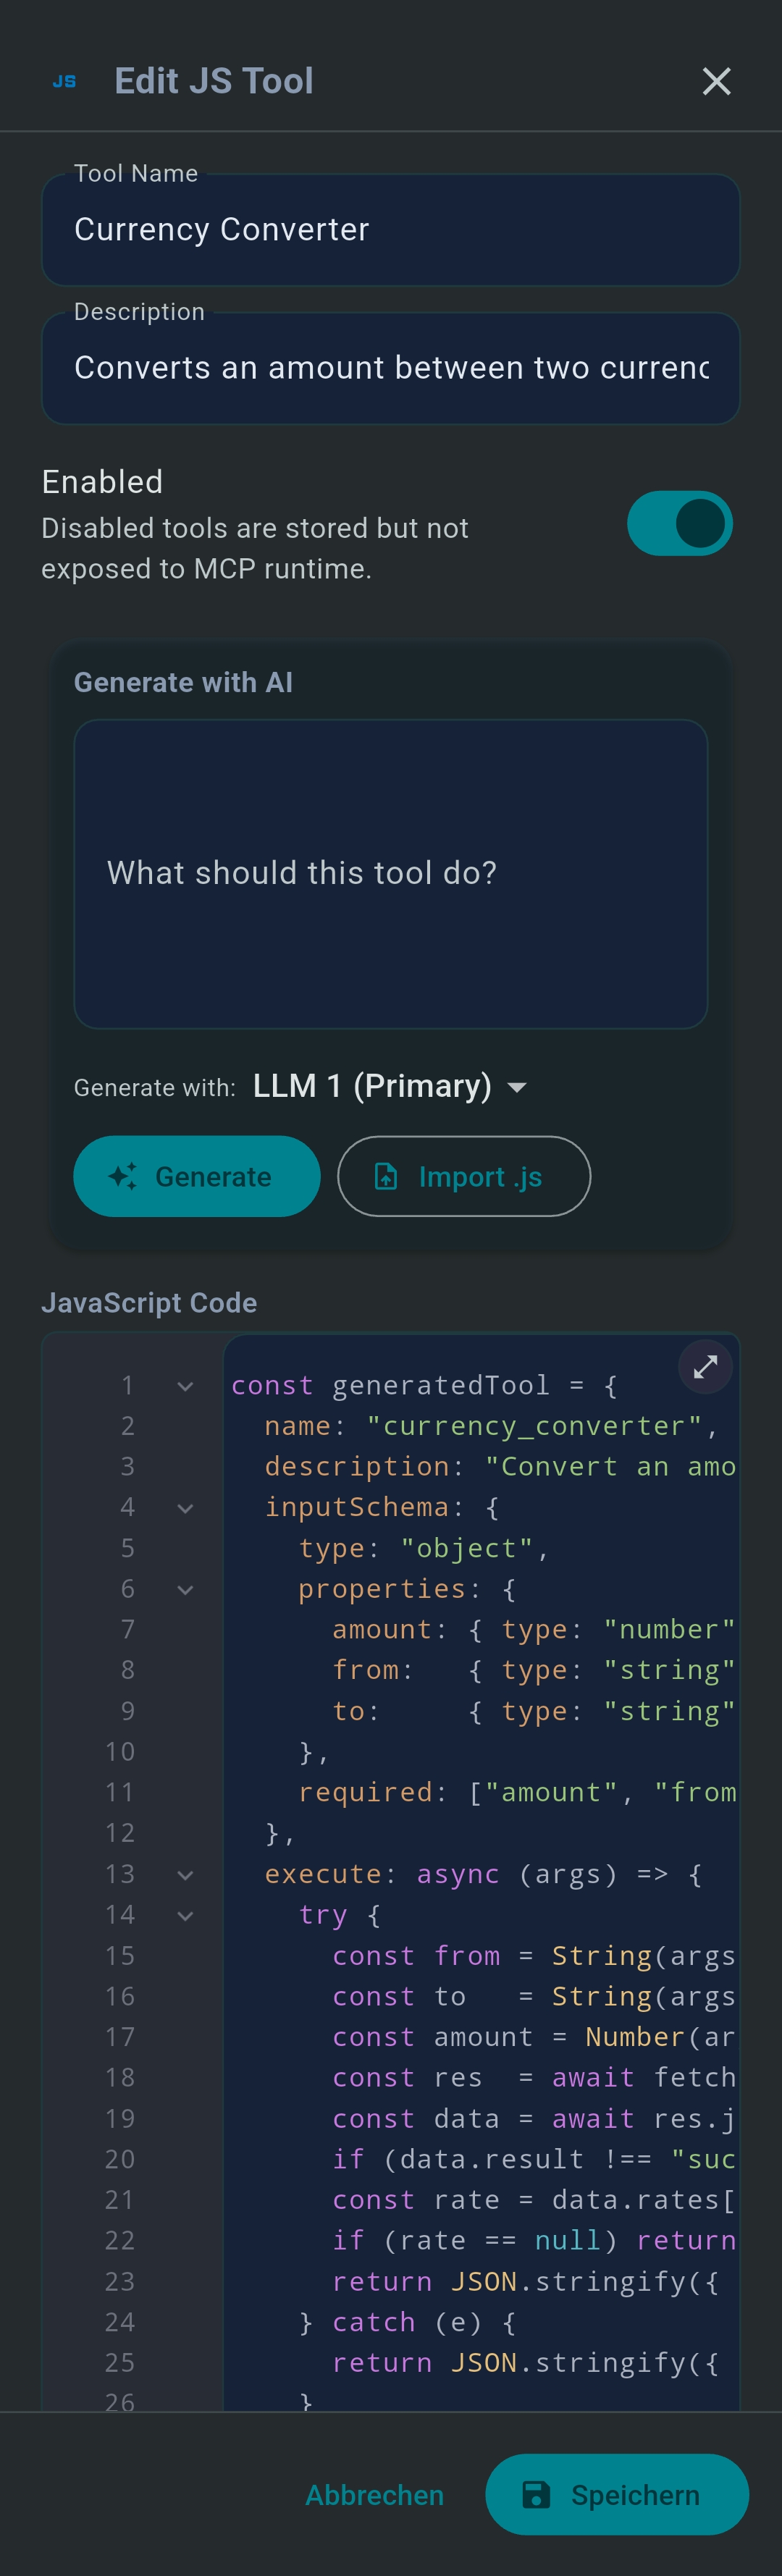Click code line 'type: "object",'

coord(424,1548)
